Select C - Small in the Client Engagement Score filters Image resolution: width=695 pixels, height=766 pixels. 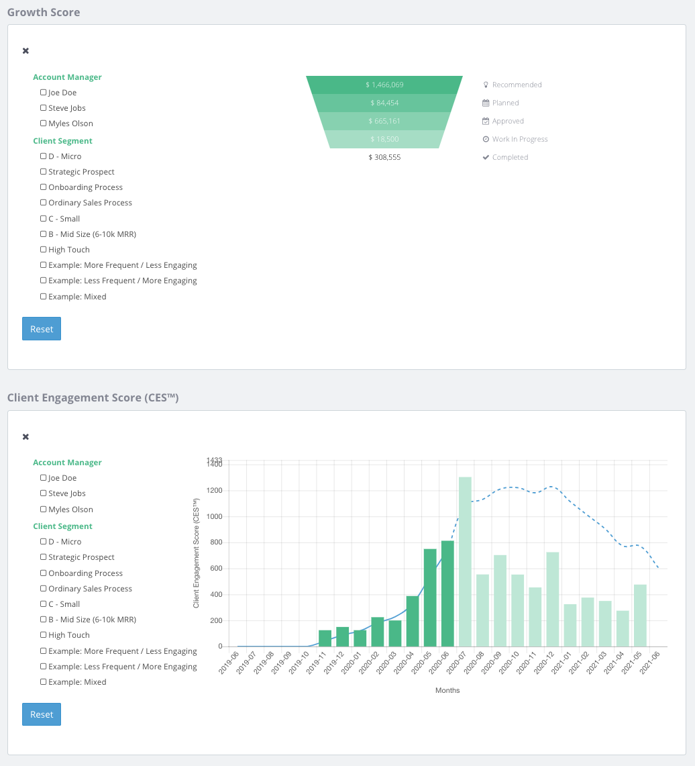tap(44, 604)
